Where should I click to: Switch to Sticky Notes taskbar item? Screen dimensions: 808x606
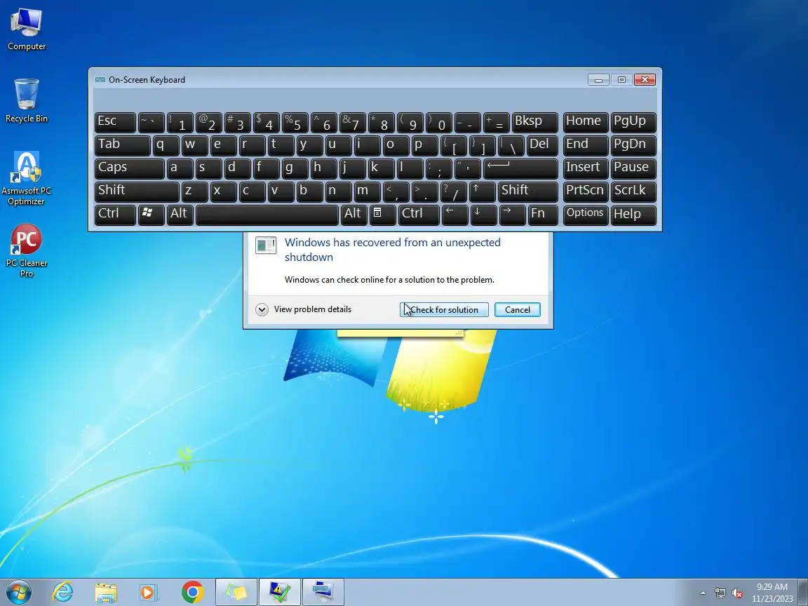(236, 592)
